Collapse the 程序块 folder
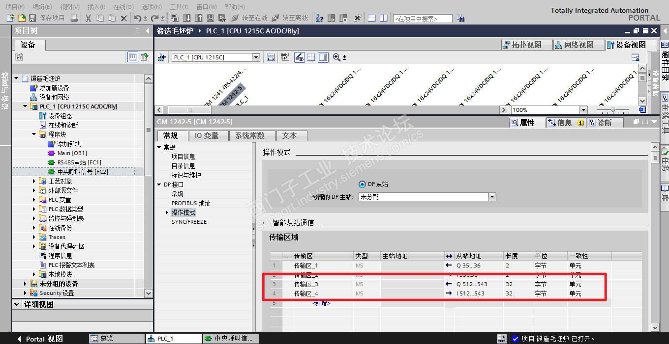669x344 pixels. [34, 134]
